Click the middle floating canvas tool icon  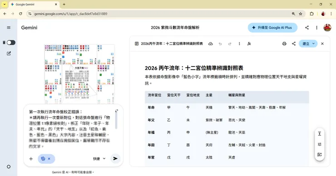coord(320,144)
